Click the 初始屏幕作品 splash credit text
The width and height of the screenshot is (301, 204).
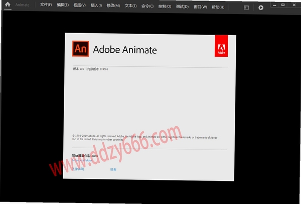point(85,156)
